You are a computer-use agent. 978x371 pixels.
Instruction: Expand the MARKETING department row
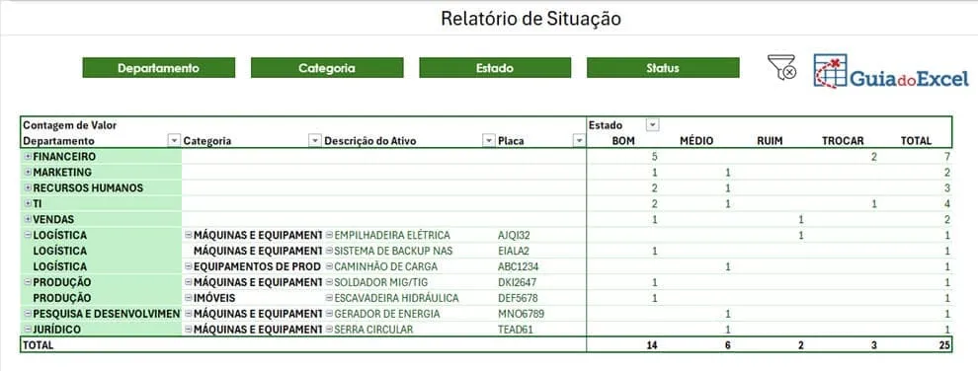point(28,173)
